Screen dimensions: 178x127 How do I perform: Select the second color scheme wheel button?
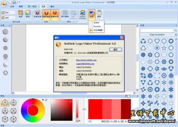(13, 102)
